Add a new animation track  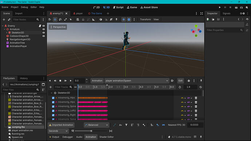[x=51, y=87]
